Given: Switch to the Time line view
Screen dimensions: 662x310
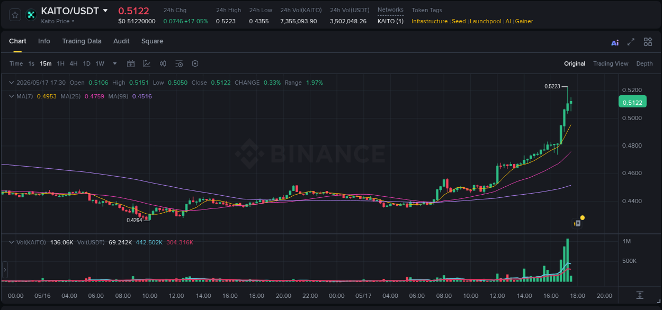Looking at the screenshot, I should click(x=16, y=63).
